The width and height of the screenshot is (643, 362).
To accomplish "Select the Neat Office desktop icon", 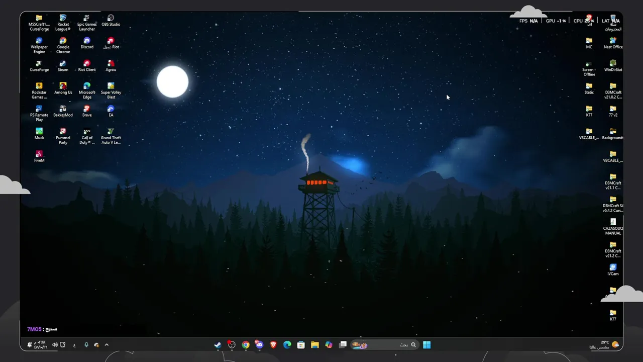I will tap(613, 43).
